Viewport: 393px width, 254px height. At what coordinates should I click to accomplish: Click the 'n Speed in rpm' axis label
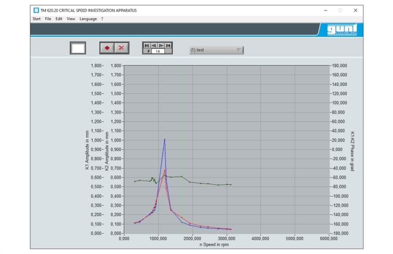coord(214,245)
